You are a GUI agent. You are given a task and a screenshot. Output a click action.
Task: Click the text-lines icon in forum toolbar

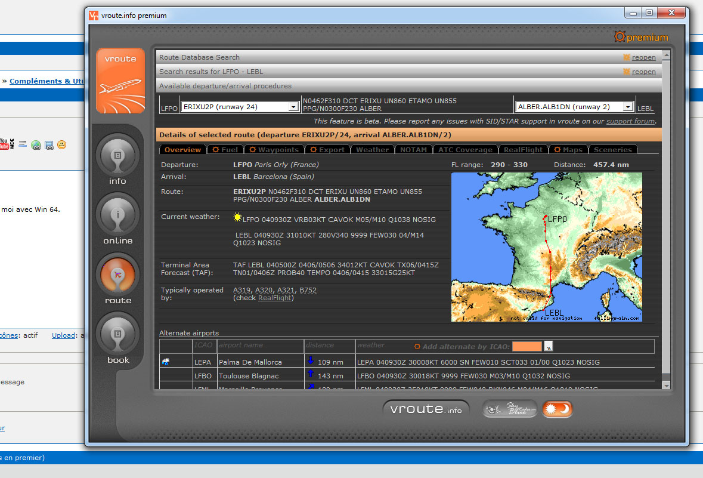[23, 144]
